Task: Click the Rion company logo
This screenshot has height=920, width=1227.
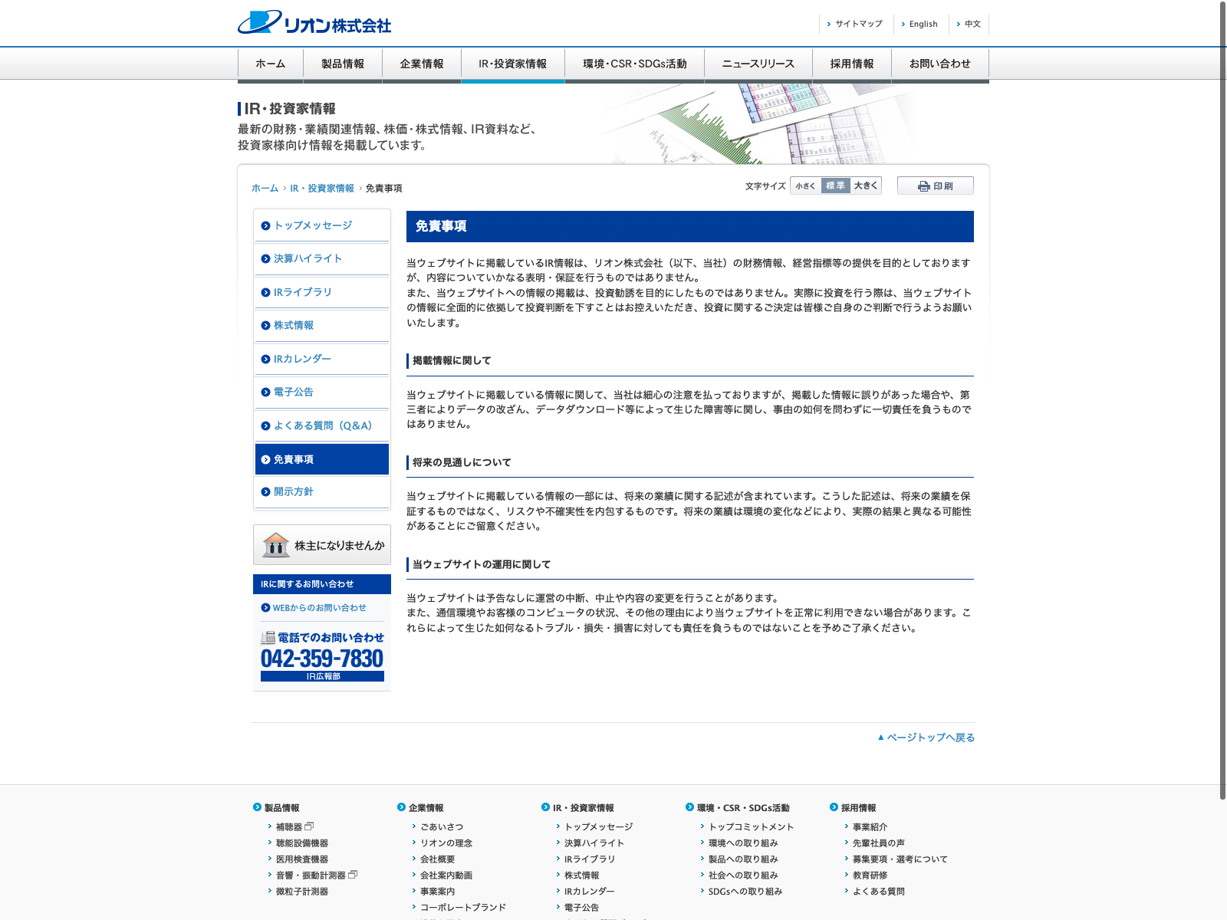Action: [x=314, y=23]
